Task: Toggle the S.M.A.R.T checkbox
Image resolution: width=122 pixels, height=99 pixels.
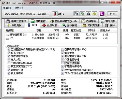Action: tap(9, 49)
